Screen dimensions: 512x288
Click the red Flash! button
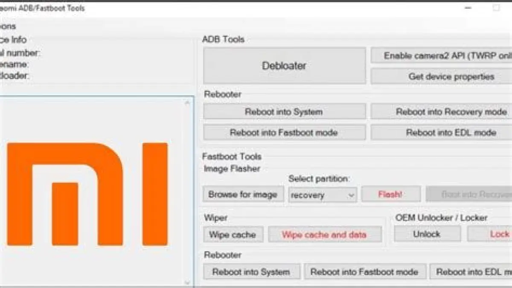click(390, 194)
